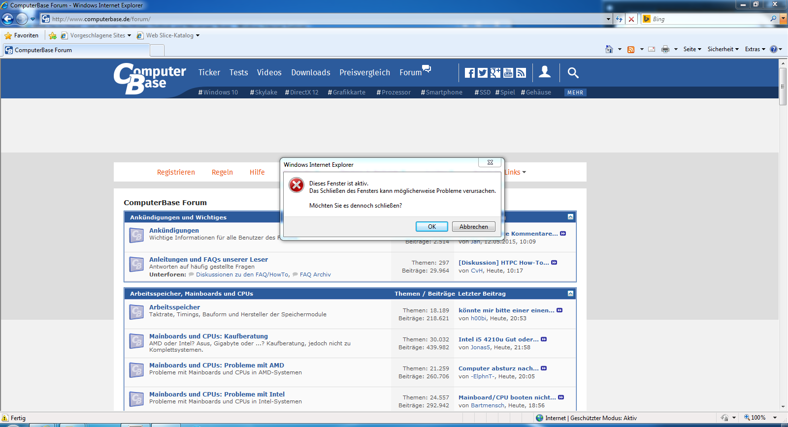The image size is (788, 427).
Task: Open the Ticker menu item
Action: pyautogui.click(x=209, y=72)
